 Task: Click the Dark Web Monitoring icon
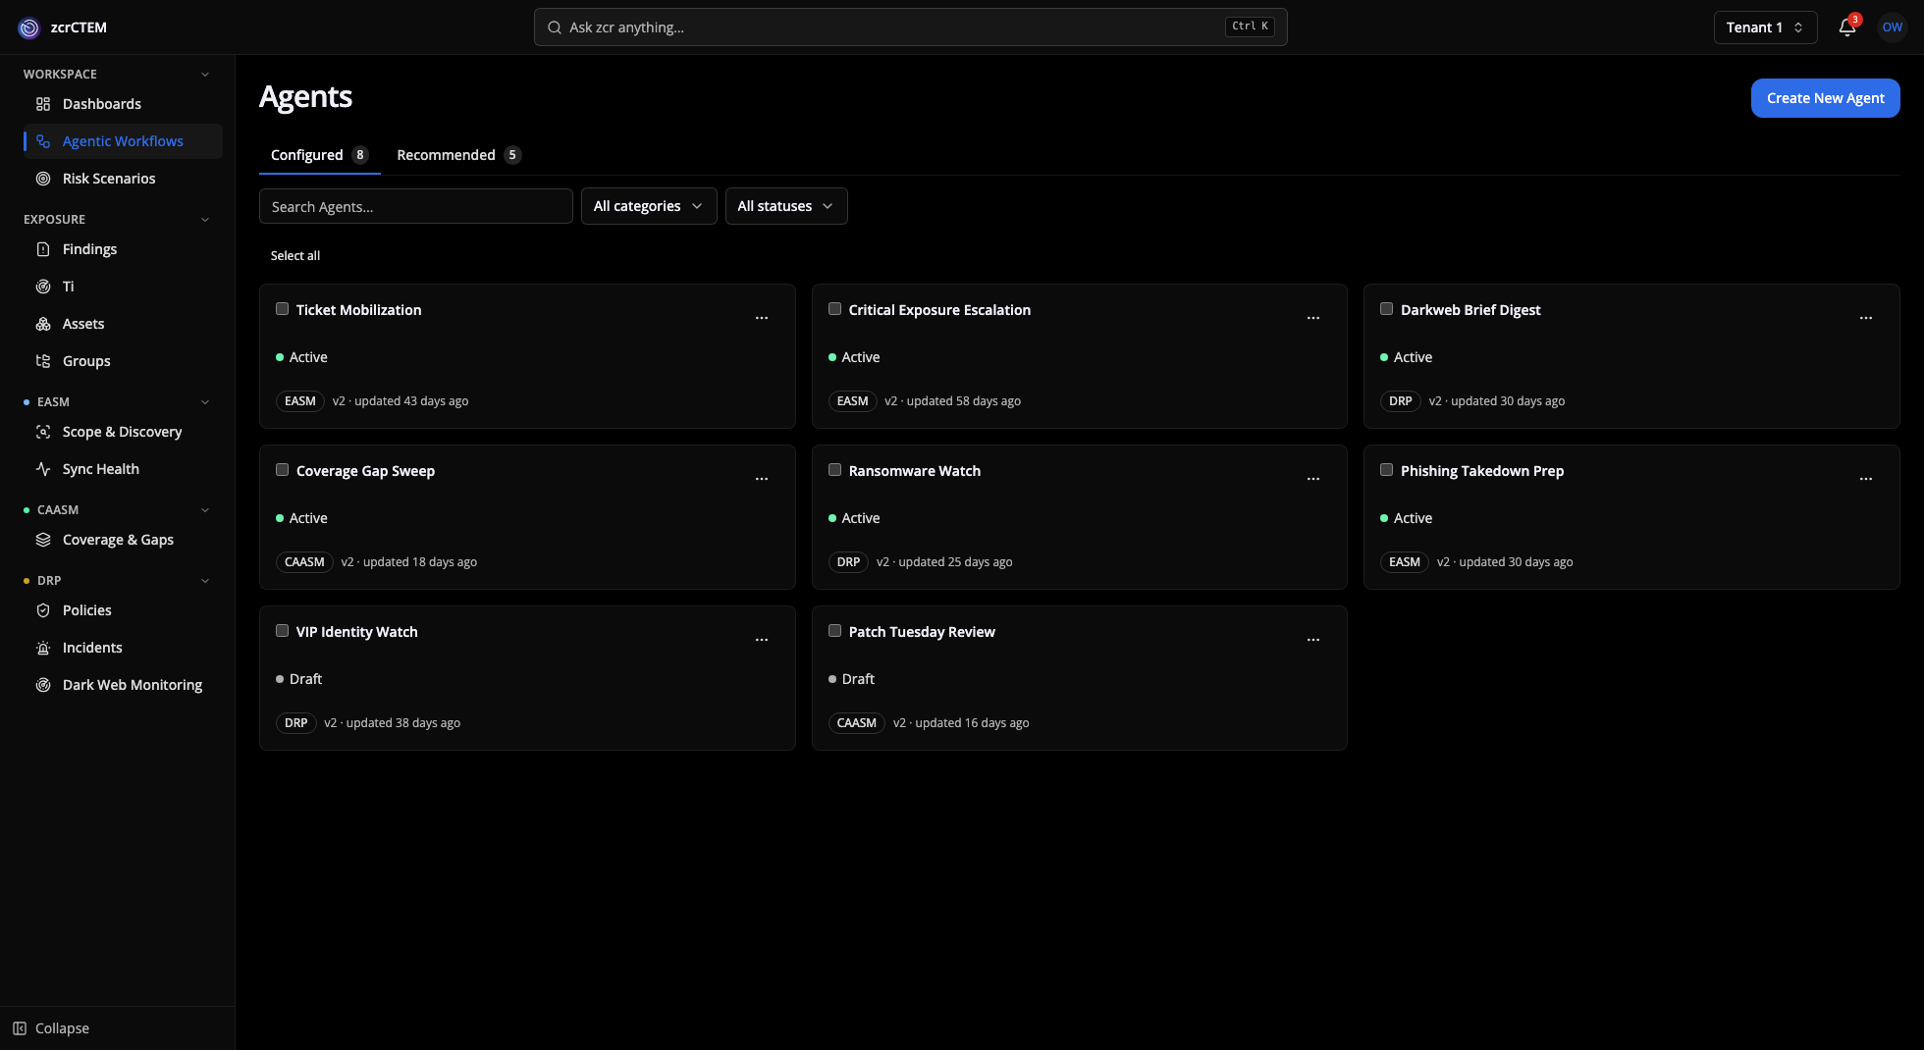[x=43, y=685]
